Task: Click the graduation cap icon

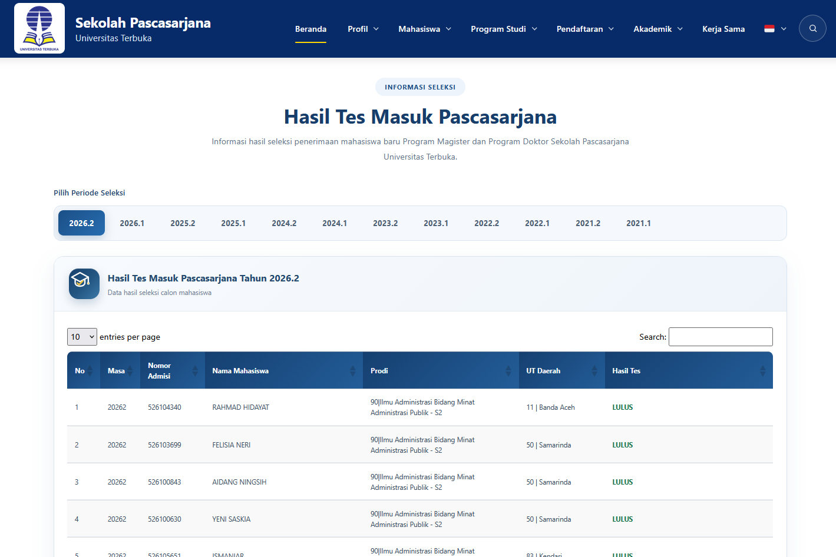Action: [84, 284]
